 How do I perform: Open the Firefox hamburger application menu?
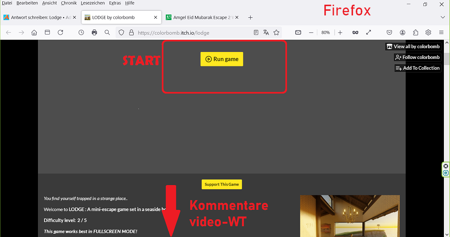441,33
